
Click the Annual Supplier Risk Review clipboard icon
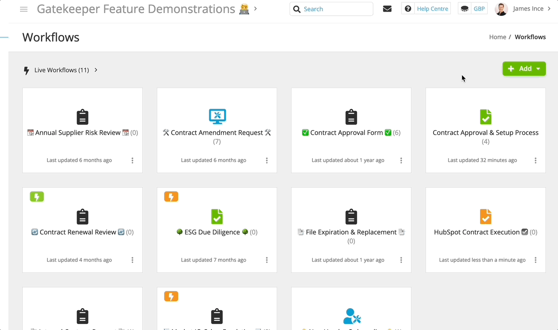click(82, 117)
